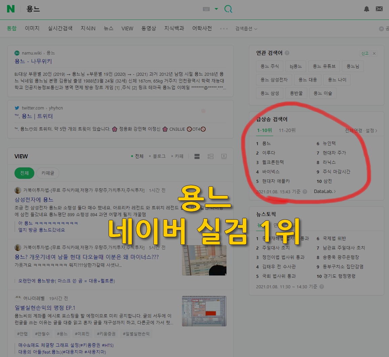The image size is (389, 357).
Task: Click trending keyword 현대차 애플카
Action: coord(276,181)
